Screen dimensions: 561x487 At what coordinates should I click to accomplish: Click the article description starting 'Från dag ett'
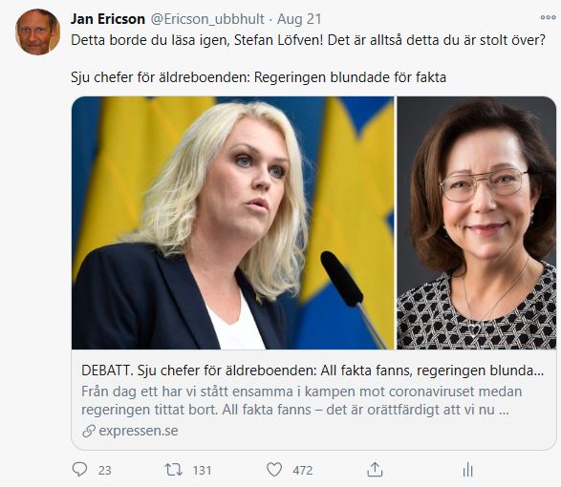[302, 400]
